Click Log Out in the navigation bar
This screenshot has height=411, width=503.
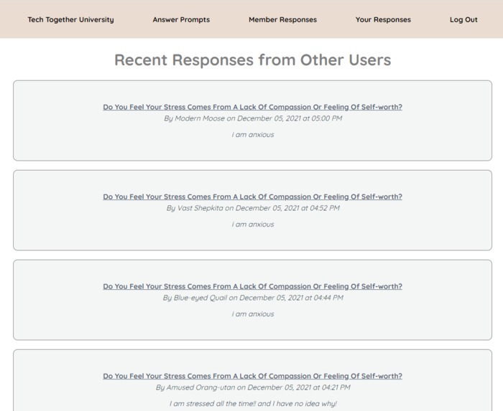coord(463,20)
